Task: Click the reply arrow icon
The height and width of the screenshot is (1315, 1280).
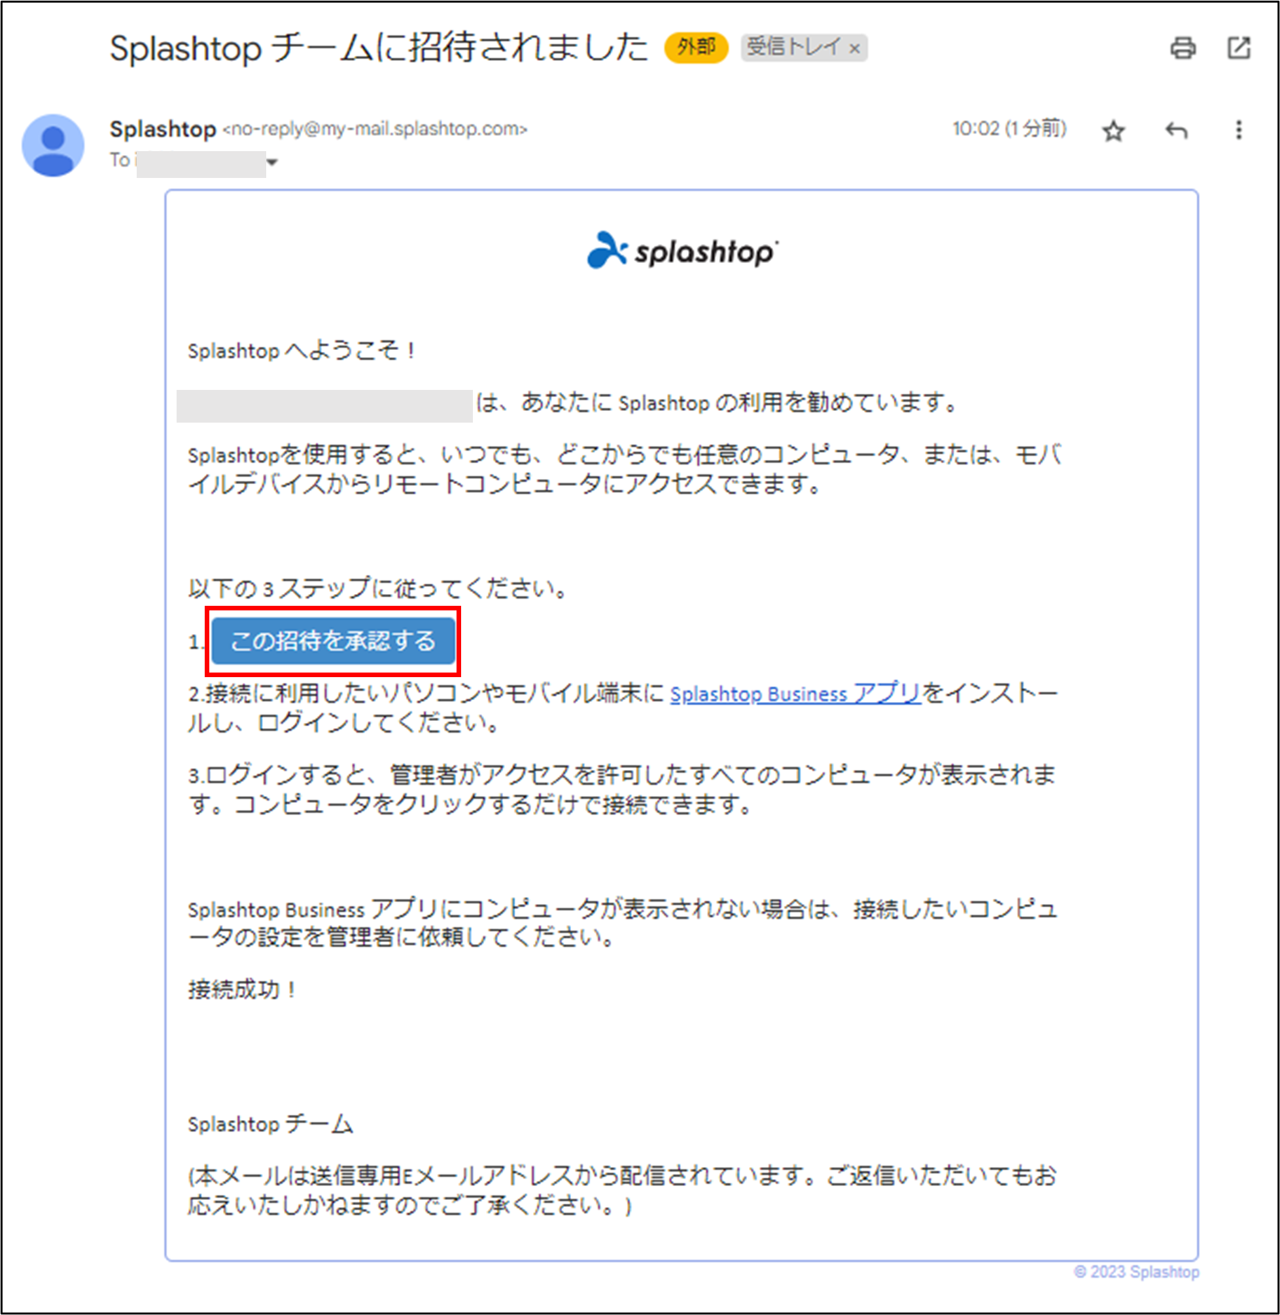Action: tap(1177, 130)
